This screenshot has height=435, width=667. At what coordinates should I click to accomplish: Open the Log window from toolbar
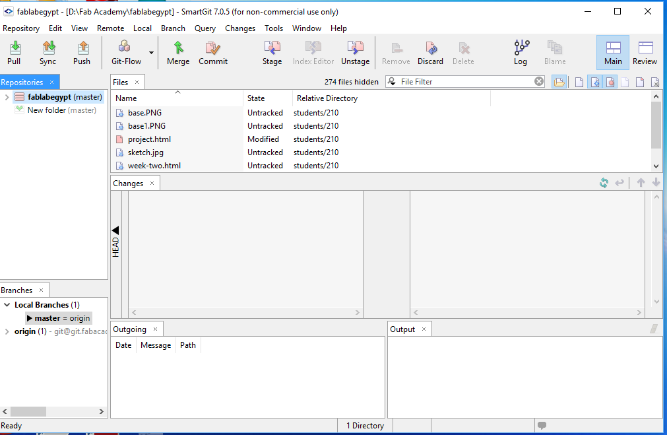[x=521, y=53]
